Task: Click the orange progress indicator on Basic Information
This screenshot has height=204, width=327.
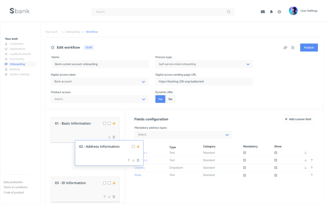Action: [x=114, y=123]
